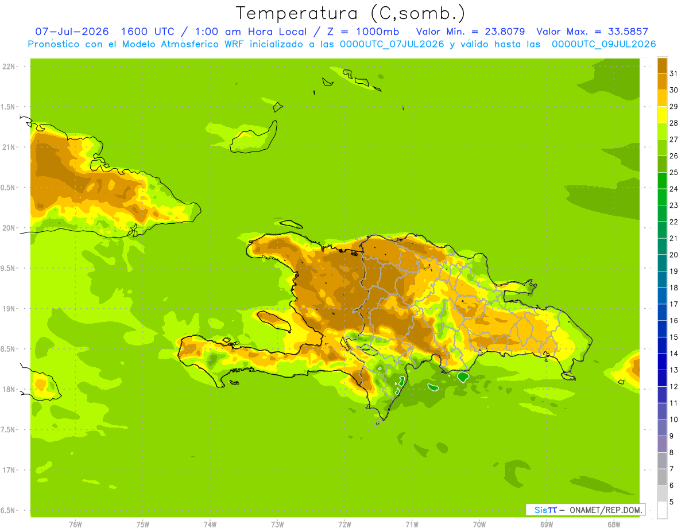Pick the gold swatch between 29 and 30

pos(662,98)
